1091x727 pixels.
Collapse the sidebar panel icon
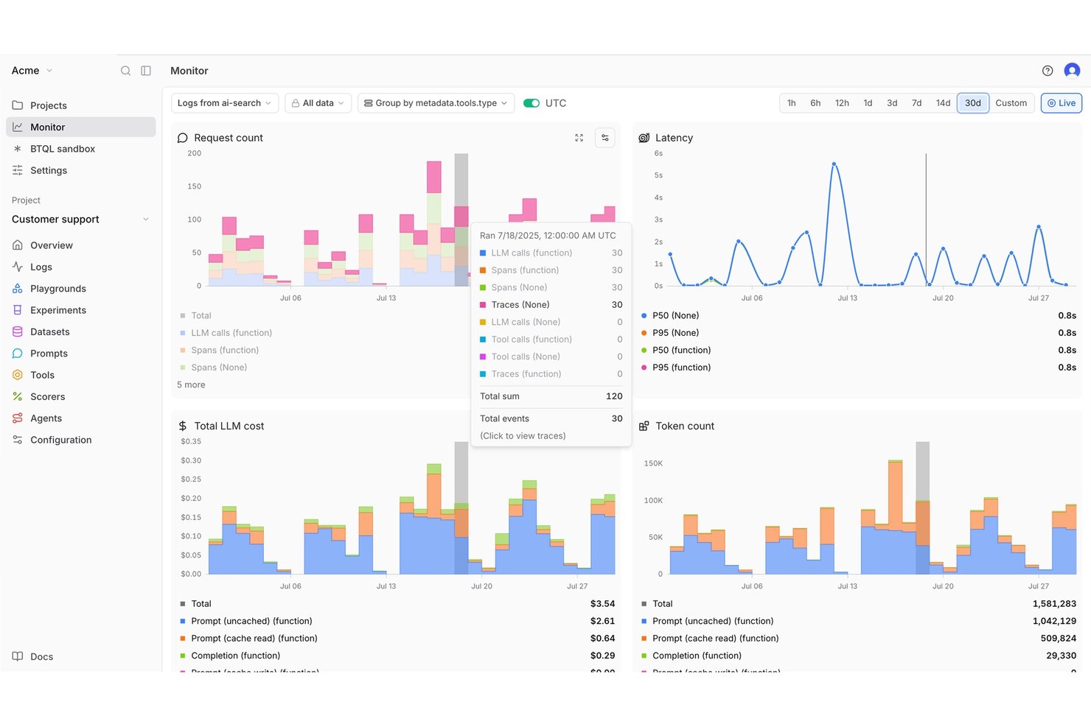tap(146, 71)
